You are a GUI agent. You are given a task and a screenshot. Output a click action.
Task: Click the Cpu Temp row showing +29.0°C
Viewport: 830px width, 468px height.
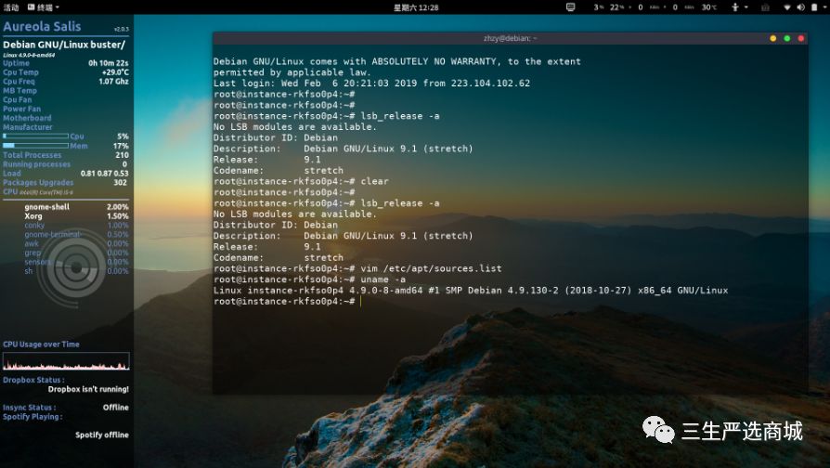tap(66, 72)
